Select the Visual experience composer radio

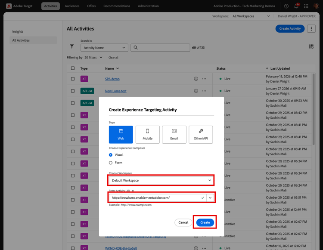point(111,155)
